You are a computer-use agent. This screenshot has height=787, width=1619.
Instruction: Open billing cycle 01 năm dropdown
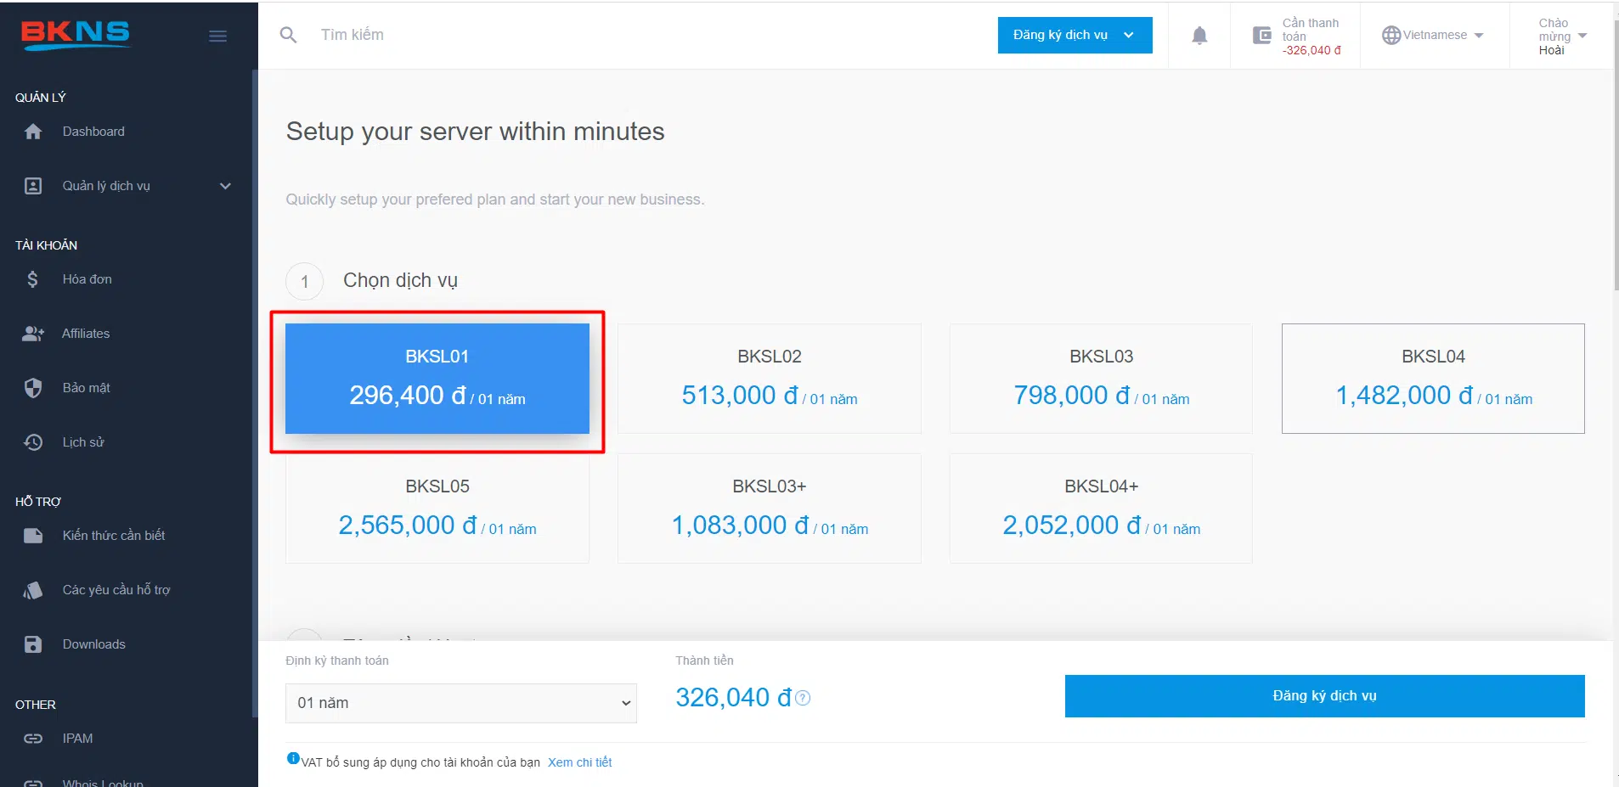tap(461, 703)
